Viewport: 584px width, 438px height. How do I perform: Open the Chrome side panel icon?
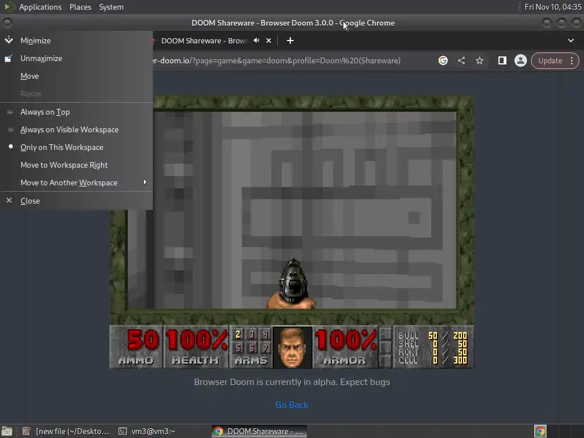click(x=502, y=60)
